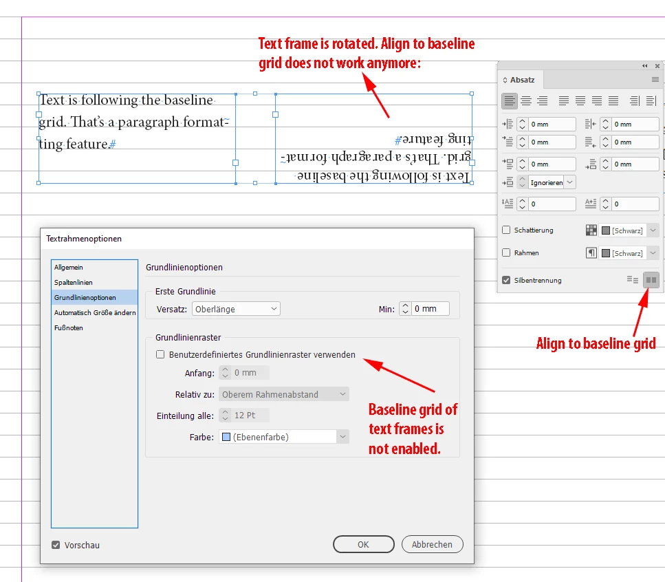Click the left indent 0 mm field

552,124
